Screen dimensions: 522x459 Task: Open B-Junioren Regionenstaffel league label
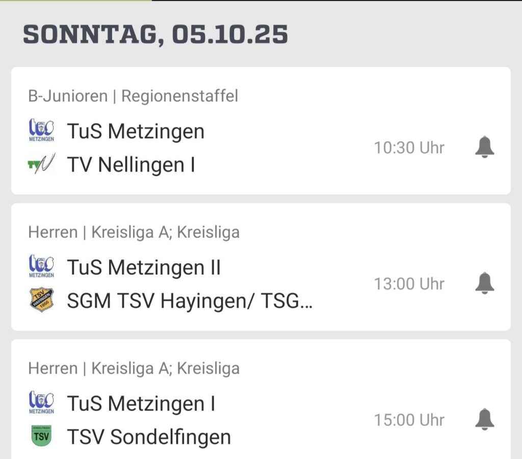click(x=133, y=96)
